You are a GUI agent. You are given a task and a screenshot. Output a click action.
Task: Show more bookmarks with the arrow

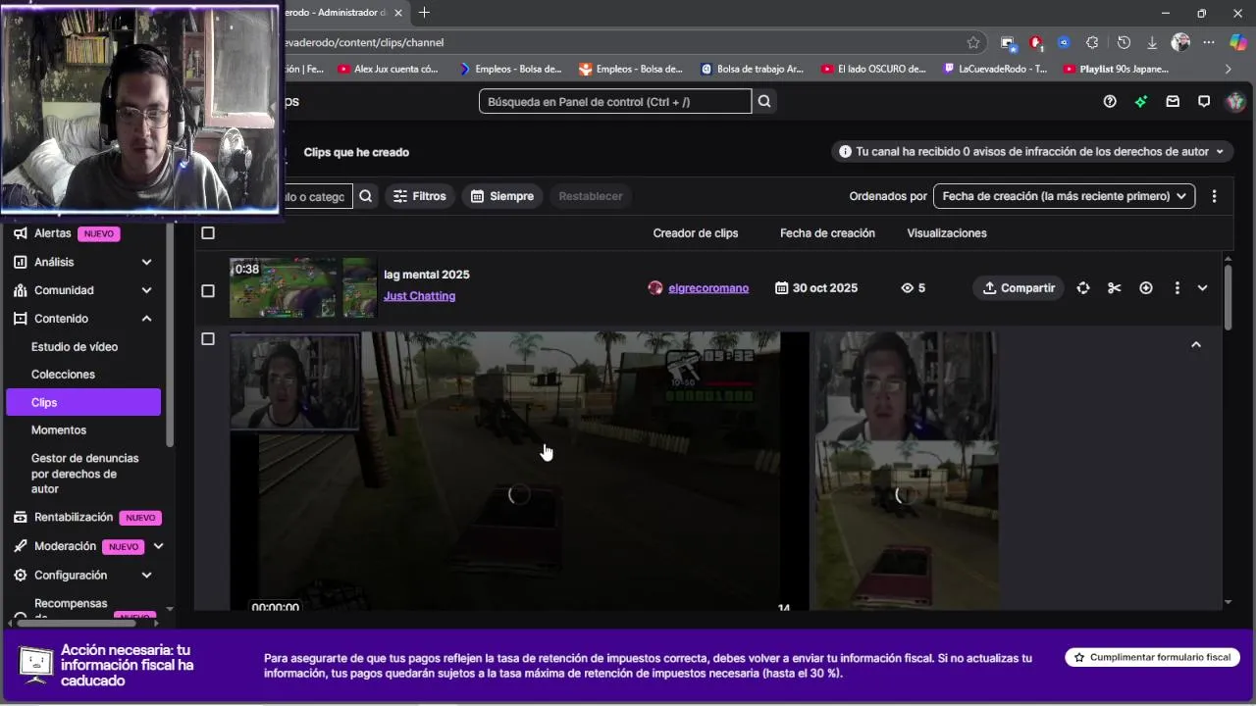(1228, 70)
